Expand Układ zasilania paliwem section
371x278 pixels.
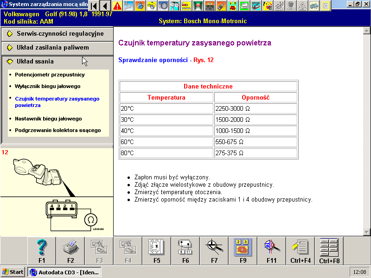point(57,48)
